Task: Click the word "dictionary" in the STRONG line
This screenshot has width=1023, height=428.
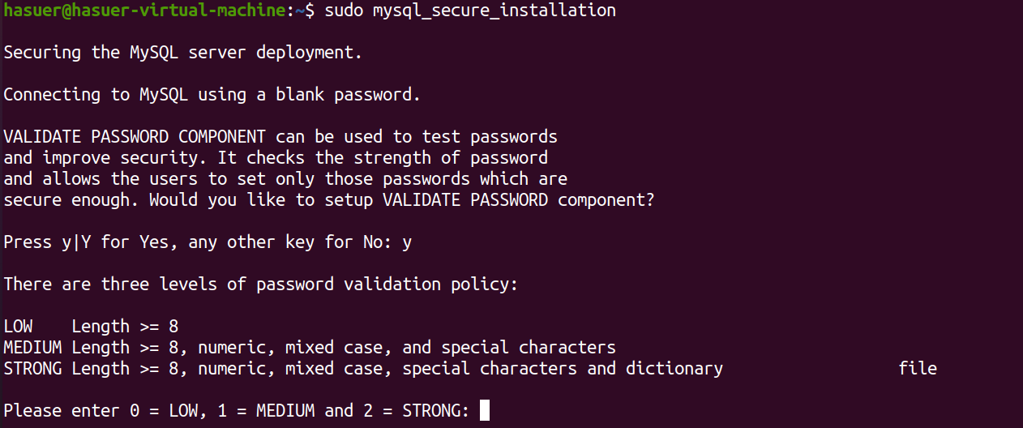Action: click(x=674, y=369)
